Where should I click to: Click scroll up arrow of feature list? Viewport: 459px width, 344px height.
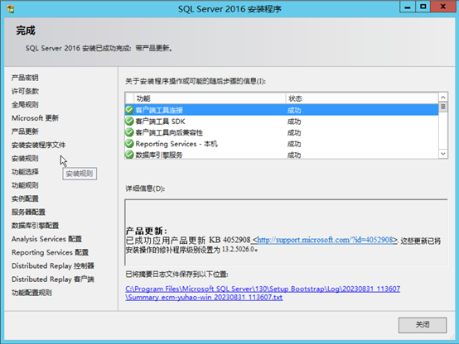(443, 98)
